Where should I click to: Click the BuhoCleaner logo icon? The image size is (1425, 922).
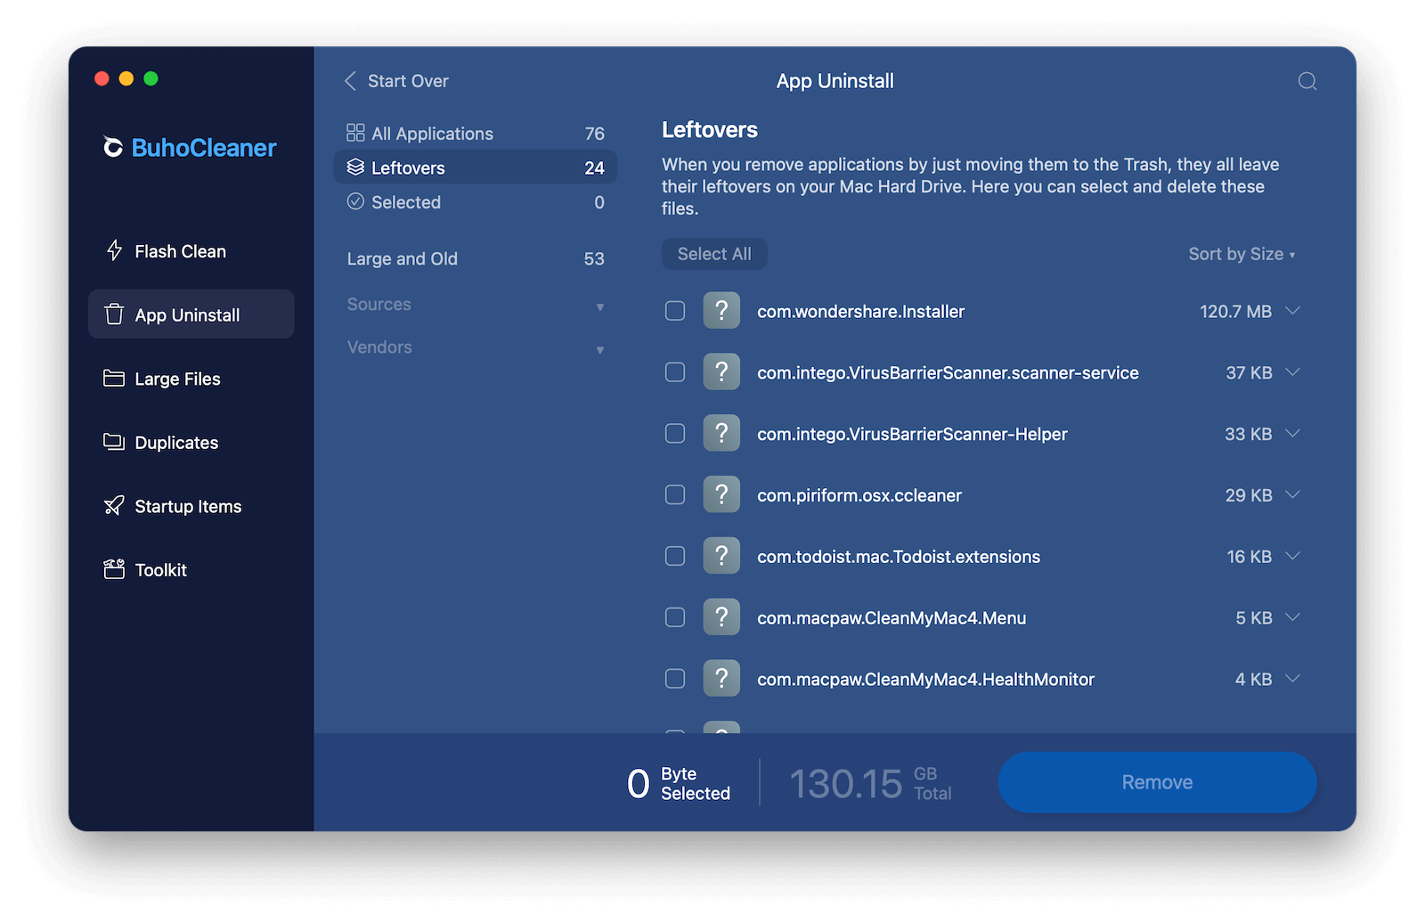pyautogui.click(x=113, y=147)
